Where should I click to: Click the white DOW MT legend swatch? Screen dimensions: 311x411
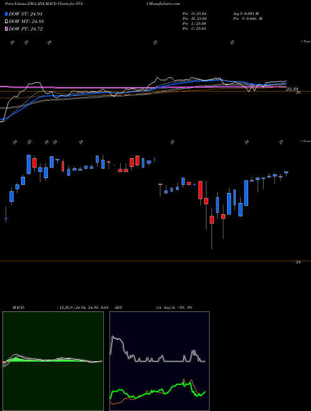pos(6,22)
